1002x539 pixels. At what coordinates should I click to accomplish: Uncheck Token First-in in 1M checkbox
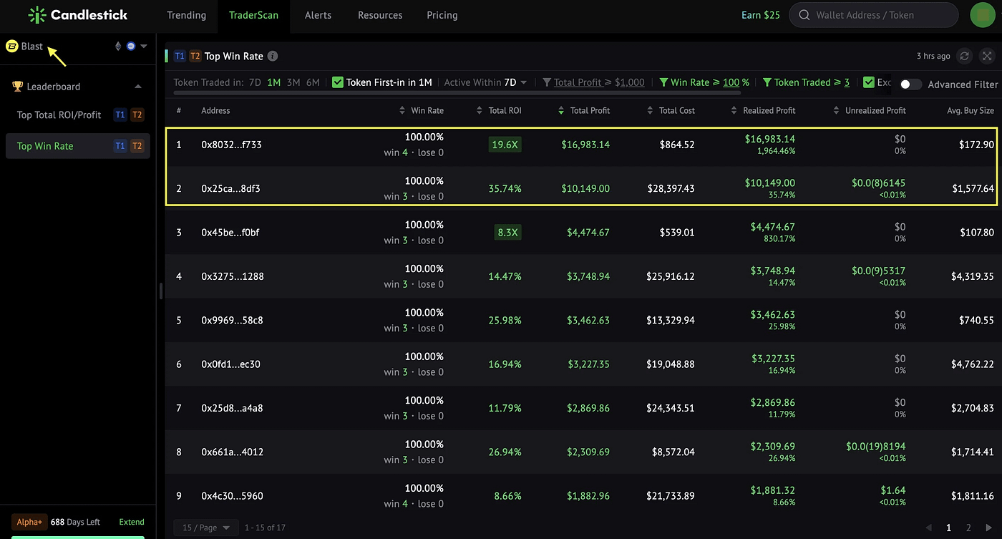[338, 82]
